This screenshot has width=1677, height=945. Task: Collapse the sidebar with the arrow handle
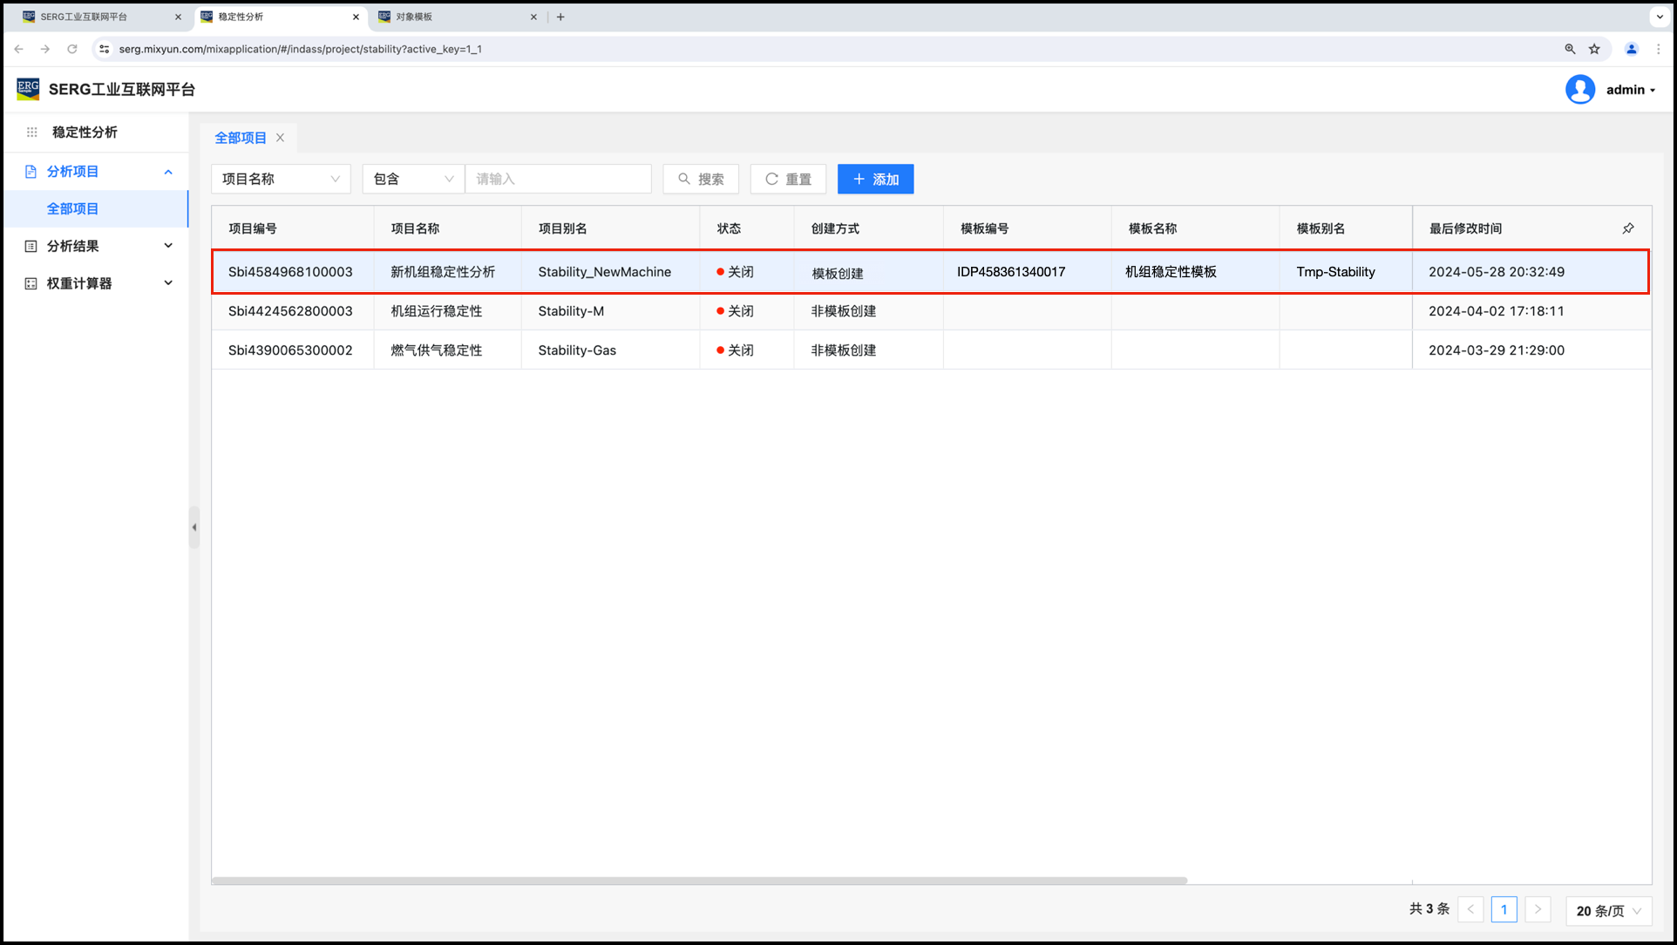point(193,527)
